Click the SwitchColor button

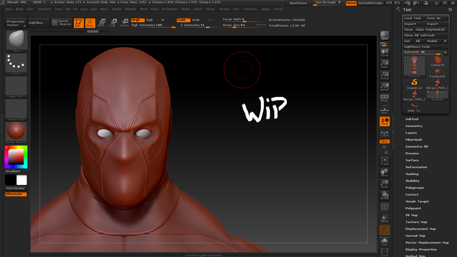pos(16,188)
